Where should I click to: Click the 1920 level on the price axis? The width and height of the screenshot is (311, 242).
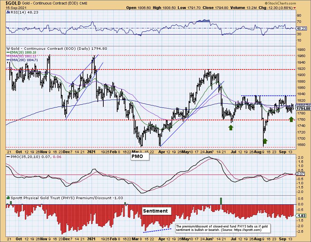[x=301, y=69]
